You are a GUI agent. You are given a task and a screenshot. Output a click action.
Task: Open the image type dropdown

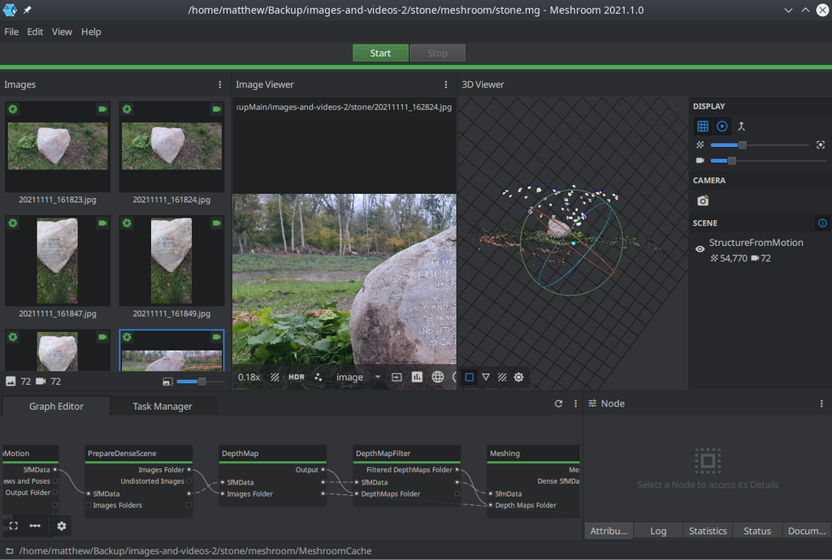358,377
